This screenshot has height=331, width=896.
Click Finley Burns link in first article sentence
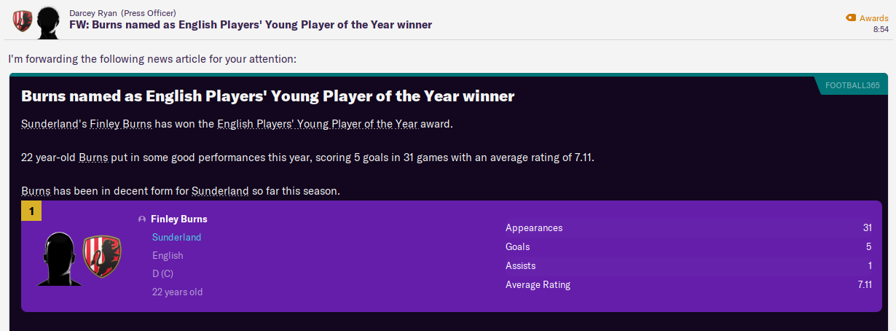coord(121,124)
